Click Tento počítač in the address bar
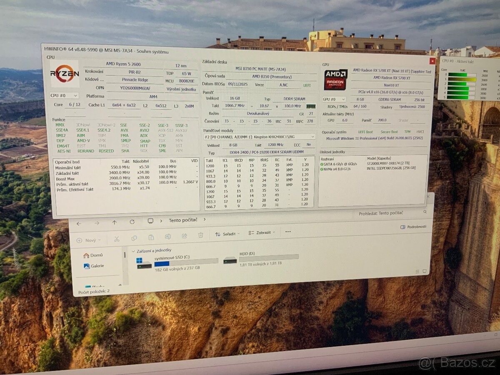Viewport: 500px width, 375px height. click(x=183, y=220)
